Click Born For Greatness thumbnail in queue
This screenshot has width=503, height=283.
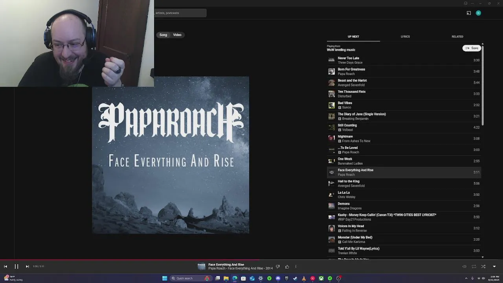click(332, 72)
